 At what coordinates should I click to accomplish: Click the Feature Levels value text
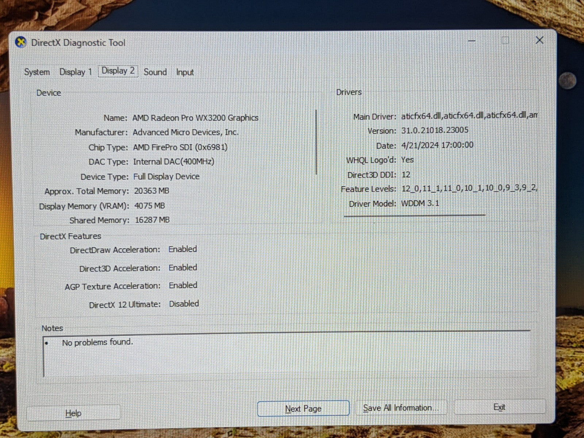(x=469, y=188)
